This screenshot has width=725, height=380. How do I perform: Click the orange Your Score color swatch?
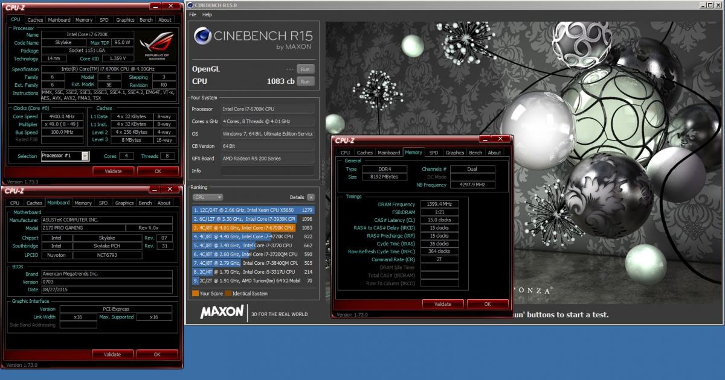tap(195, 294)
